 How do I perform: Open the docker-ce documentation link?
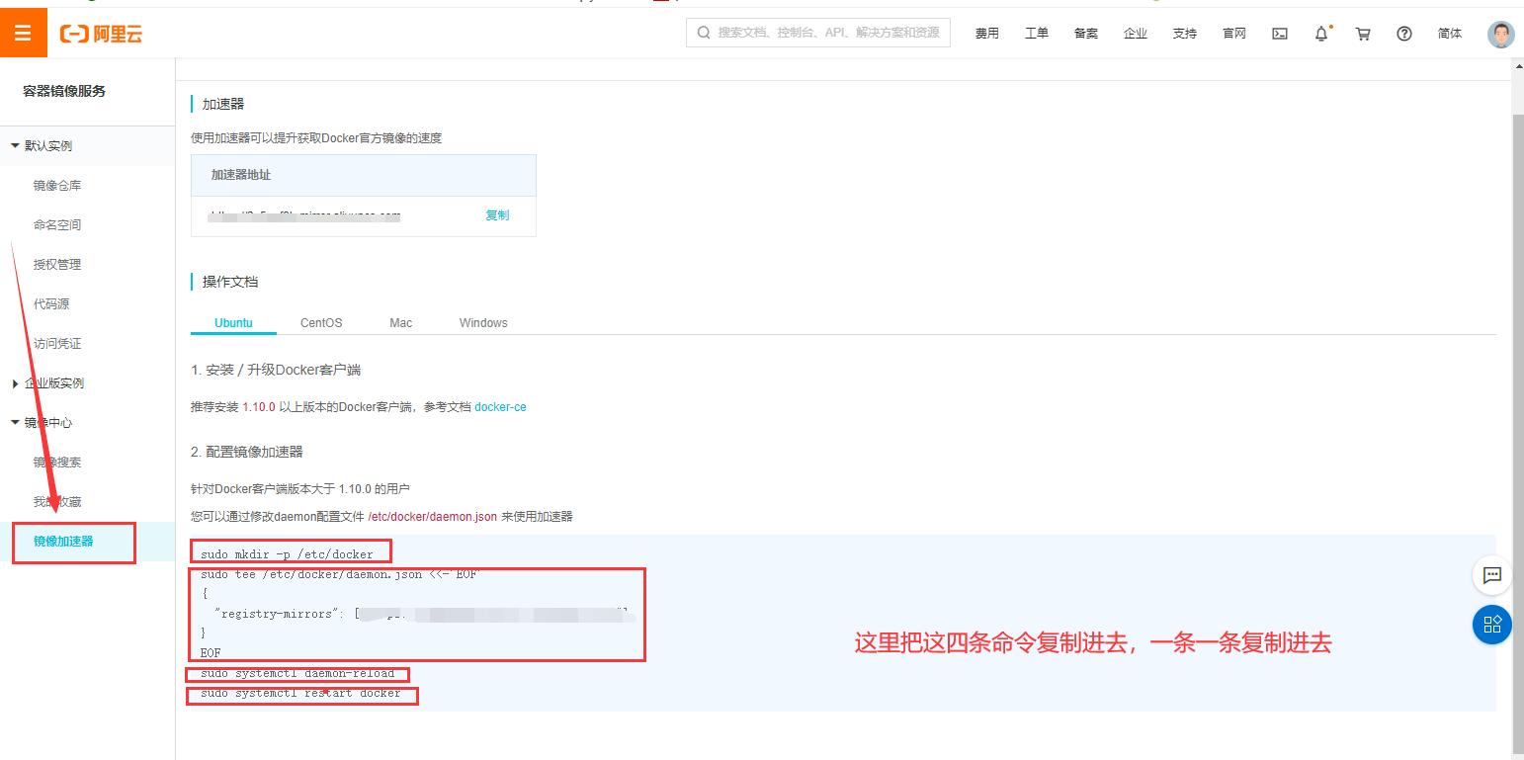[x=500, y=406]
